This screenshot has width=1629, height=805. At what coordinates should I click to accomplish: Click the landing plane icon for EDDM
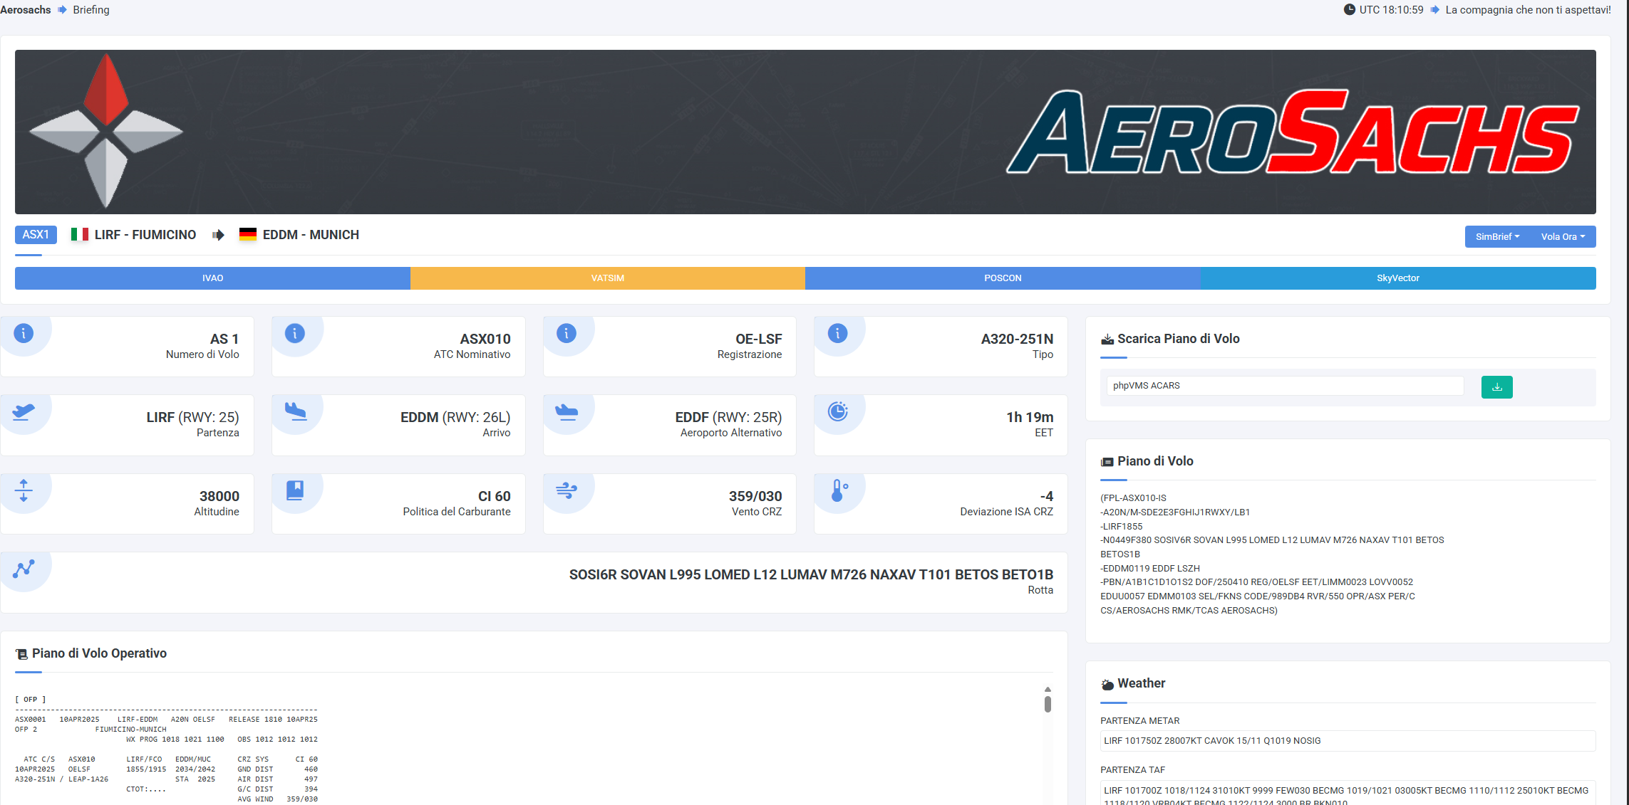[295, 411]
